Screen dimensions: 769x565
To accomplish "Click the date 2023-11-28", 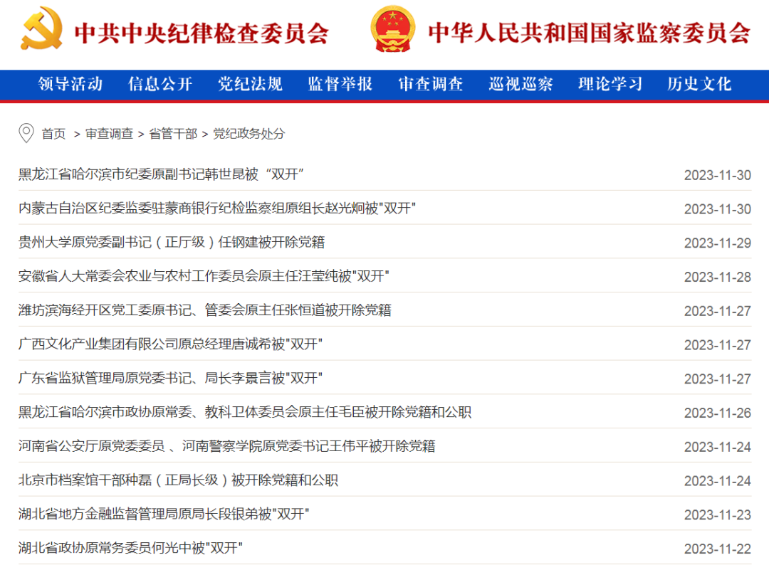I will point(718,277).
